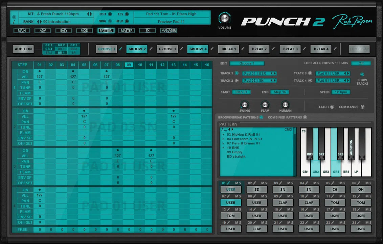Select the BREAK 3 button
The width and height of the screenshot is (383, 244).
pyautogui.click(x=290, y=49)
